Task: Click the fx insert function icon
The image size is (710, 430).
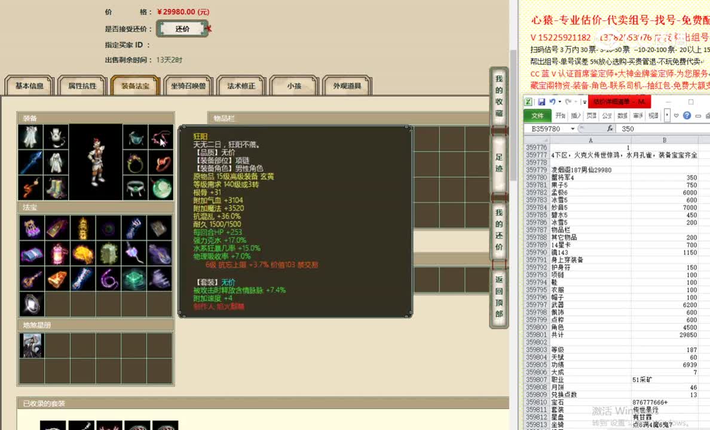Action: [x=610, y=128]
